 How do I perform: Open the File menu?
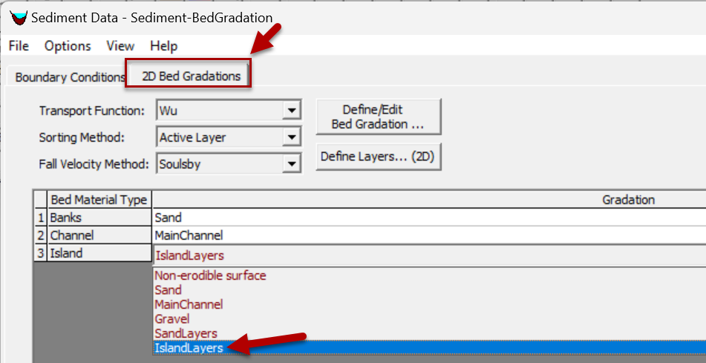tap(19, 46)
